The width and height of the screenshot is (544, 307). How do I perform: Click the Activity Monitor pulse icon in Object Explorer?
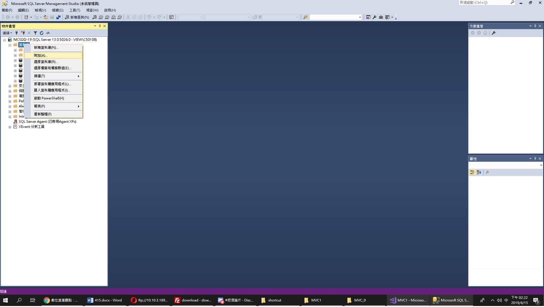(48, 33)
